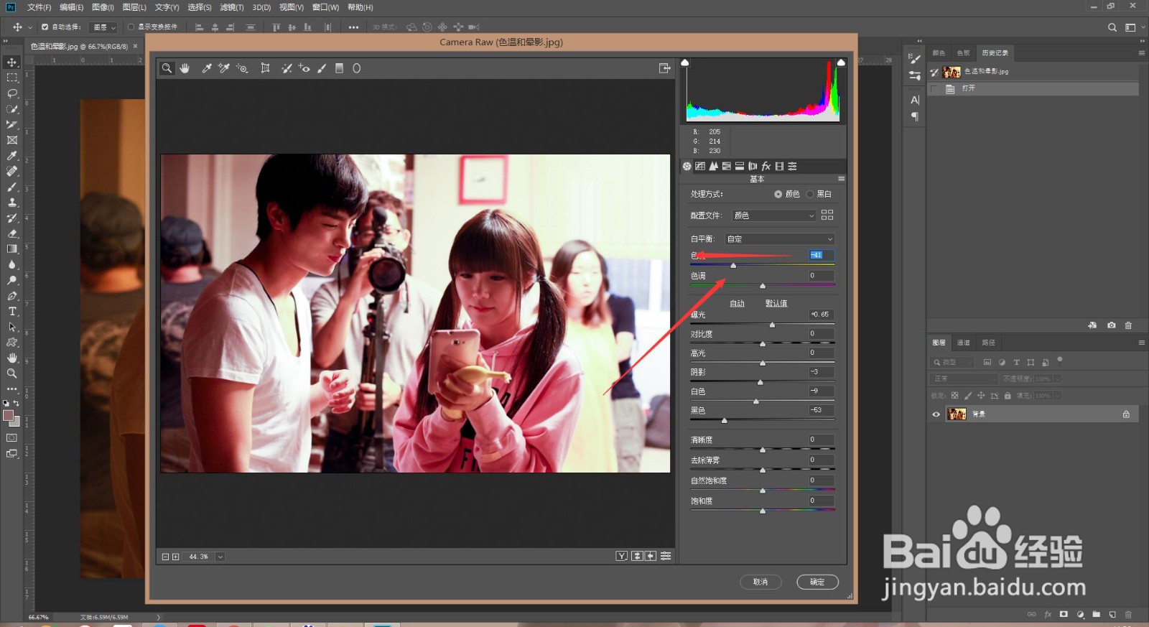
Task: Open the 文件(F) menu
Action: 39,7
